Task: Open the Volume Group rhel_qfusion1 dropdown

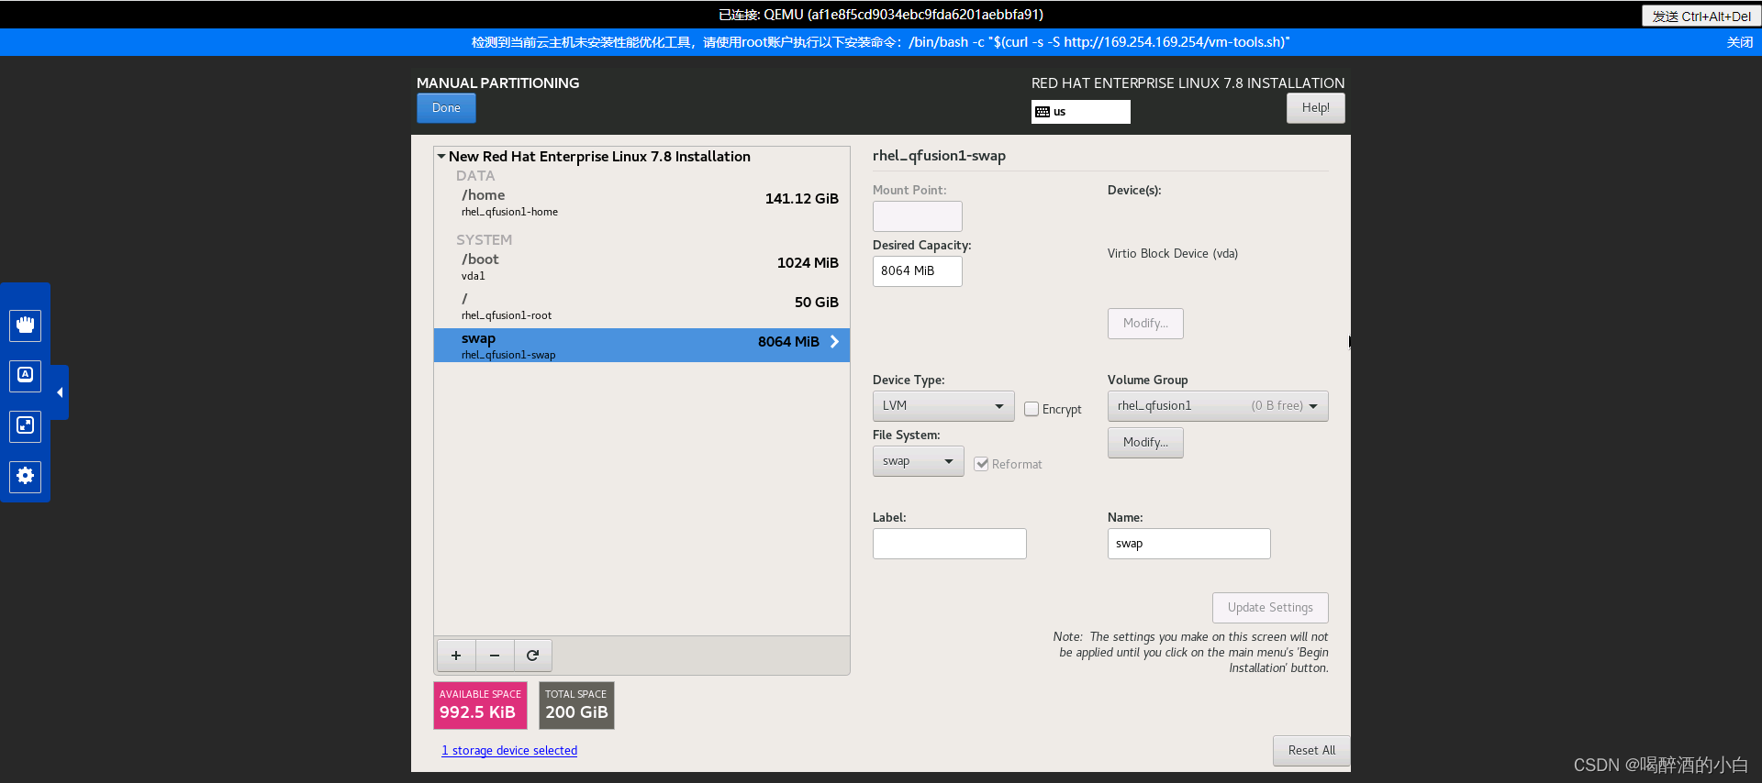Action: click(x=1218, y=406)
